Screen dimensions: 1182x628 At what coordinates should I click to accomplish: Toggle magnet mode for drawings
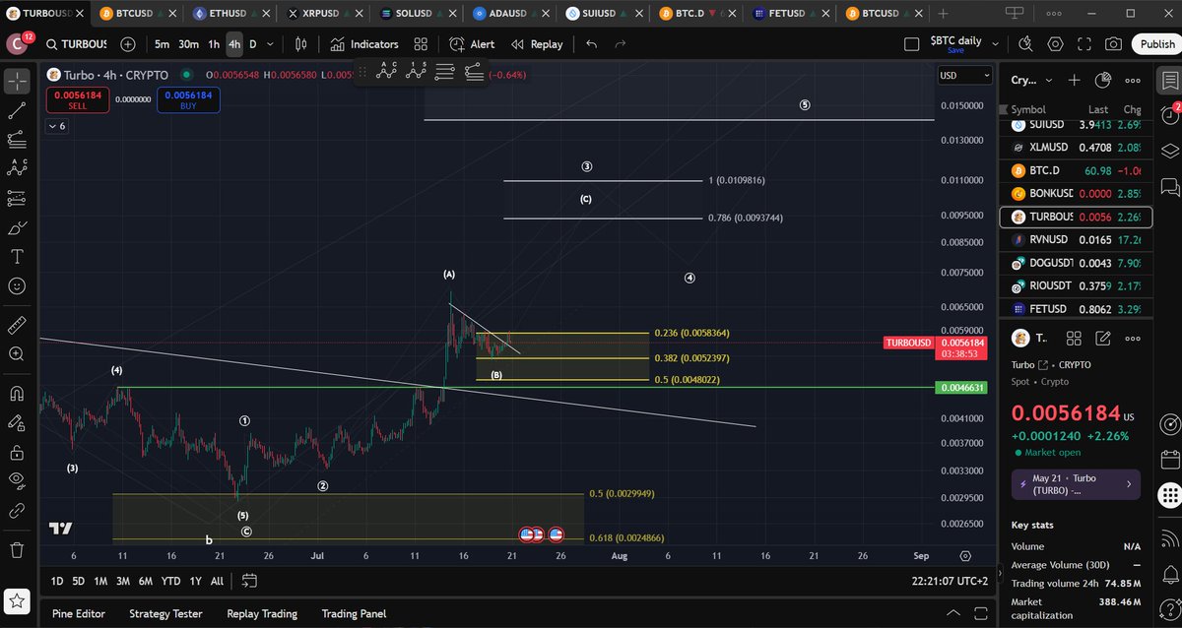click(x=17, y=394)
